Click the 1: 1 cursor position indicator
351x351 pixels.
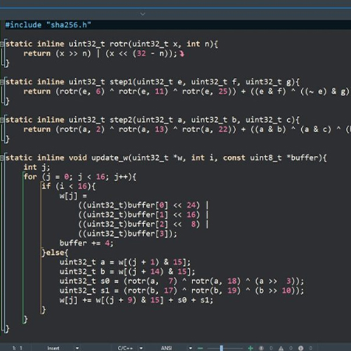18,348
